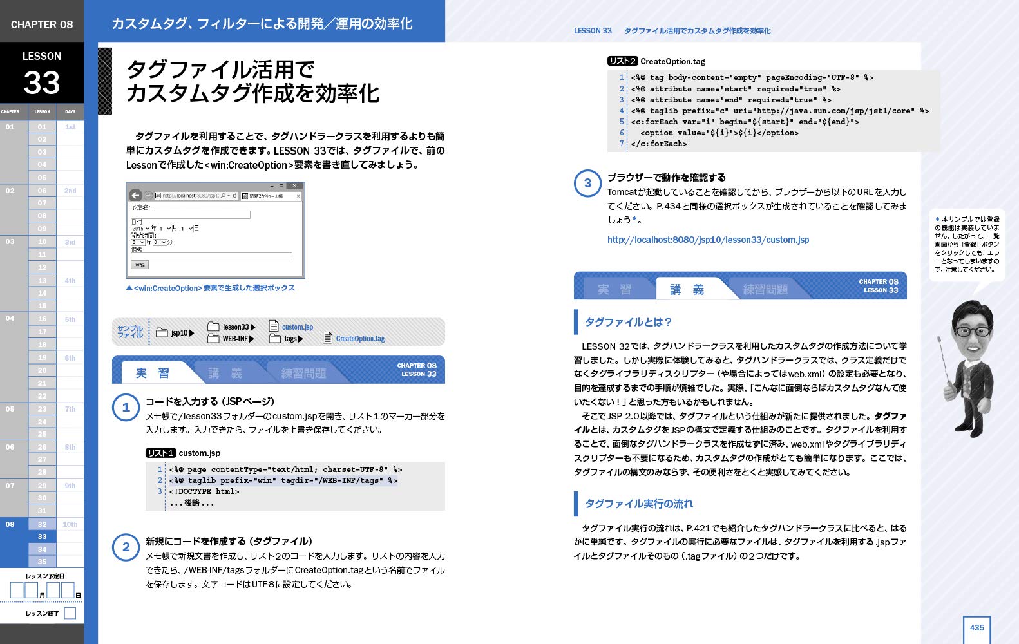Screen dimensions: 1019x644
Task: Open the localhost:8080/jsp10/lesson33/custom.jsp URL link
Action: (708, 240)
